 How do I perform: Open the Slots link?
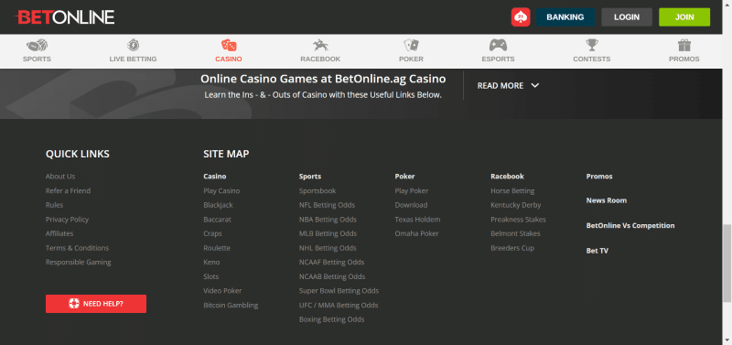(x=211, y=276)
